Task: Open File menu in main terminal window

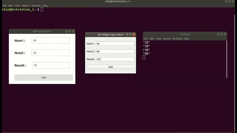Action: 4,6
